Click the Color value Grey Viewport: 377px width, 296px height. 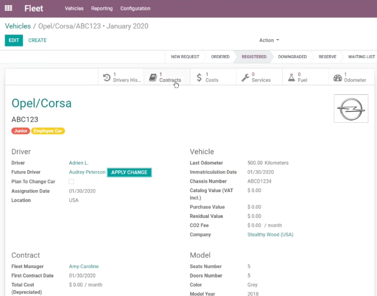tap(253, 285)
